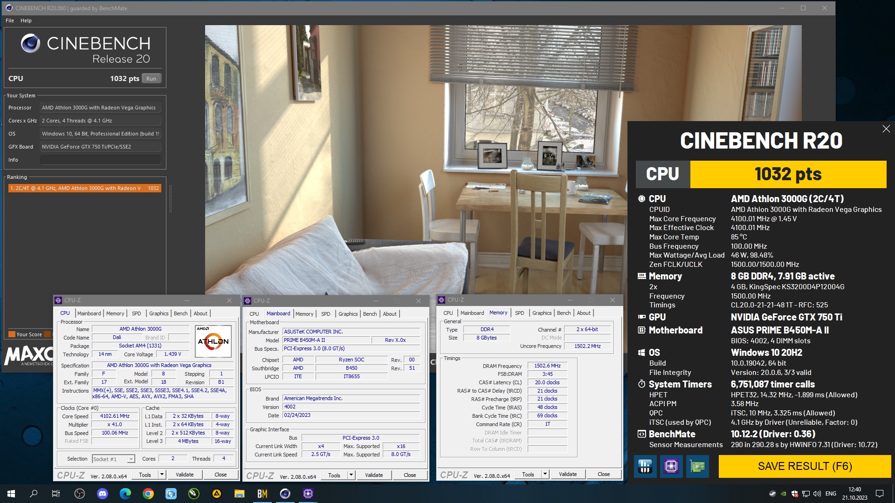
Task: Open Tools dropdown arrow in middle CPU-Z window
Action: coord(351,475)
